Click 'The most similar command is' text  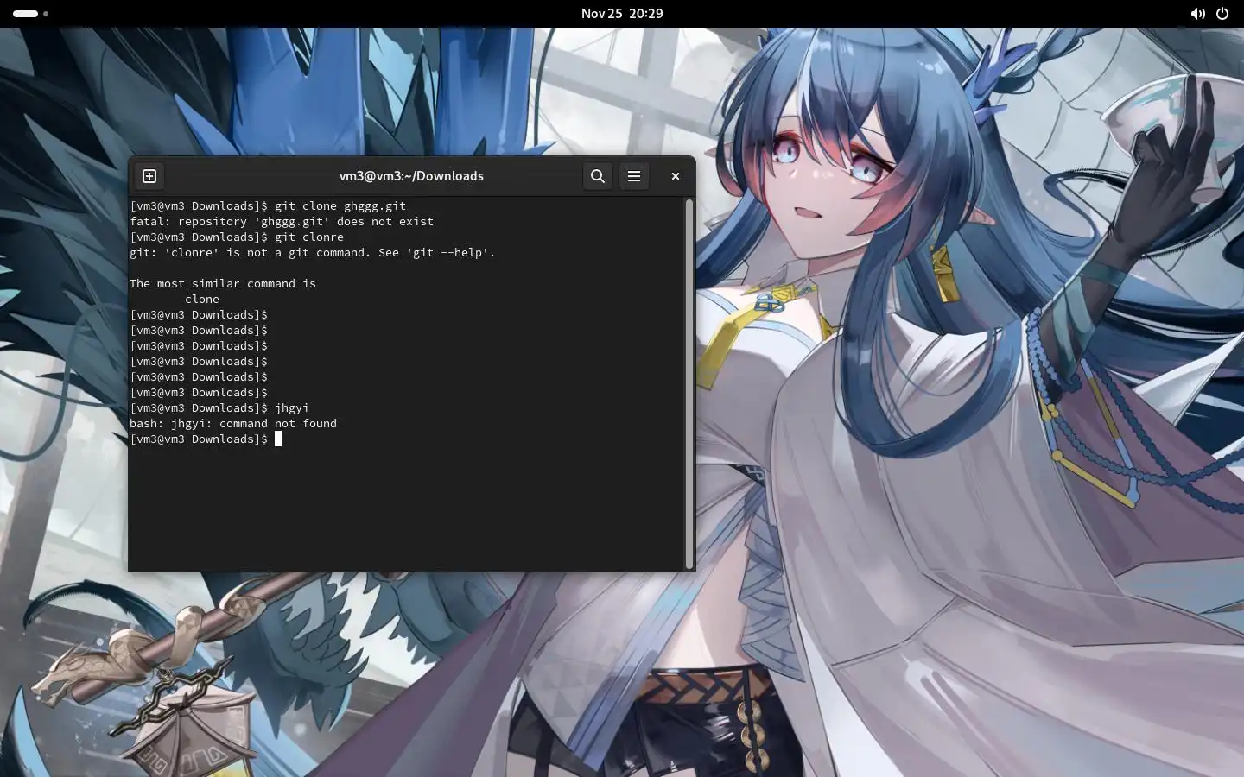pos(223,283)
